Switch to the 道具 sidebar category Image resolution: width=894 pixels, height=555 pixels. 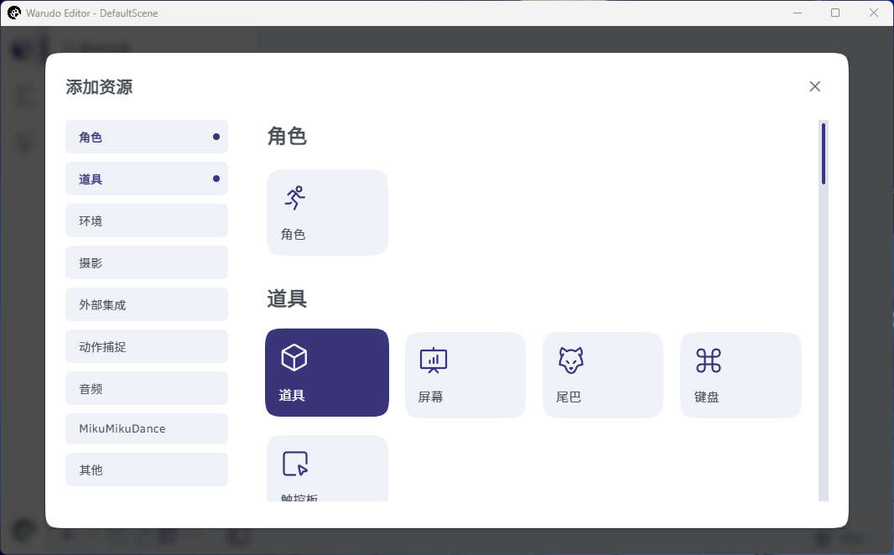tap(147, 179)
